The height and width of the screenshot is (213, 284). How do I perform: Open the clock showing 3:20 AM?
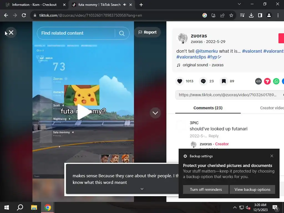pos(260,207)
